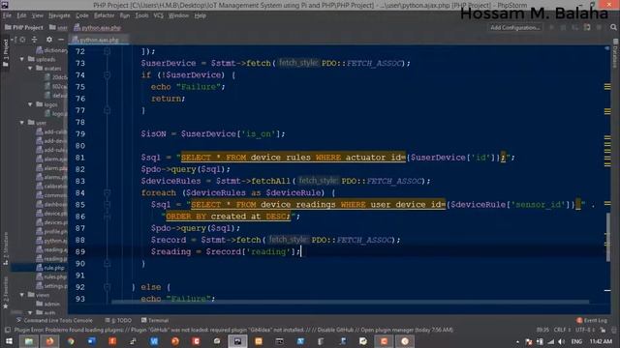Open the Terminal tool window
Screen dimensions: 620x348
(x=155, y=320)
